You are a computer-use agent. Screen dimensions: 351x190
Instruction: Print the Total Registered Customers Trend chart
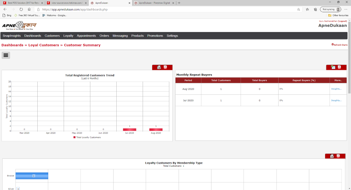(x=159, y=67)
